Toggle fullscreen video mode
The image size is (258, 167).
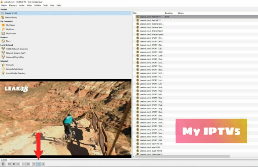coord(24,164)
